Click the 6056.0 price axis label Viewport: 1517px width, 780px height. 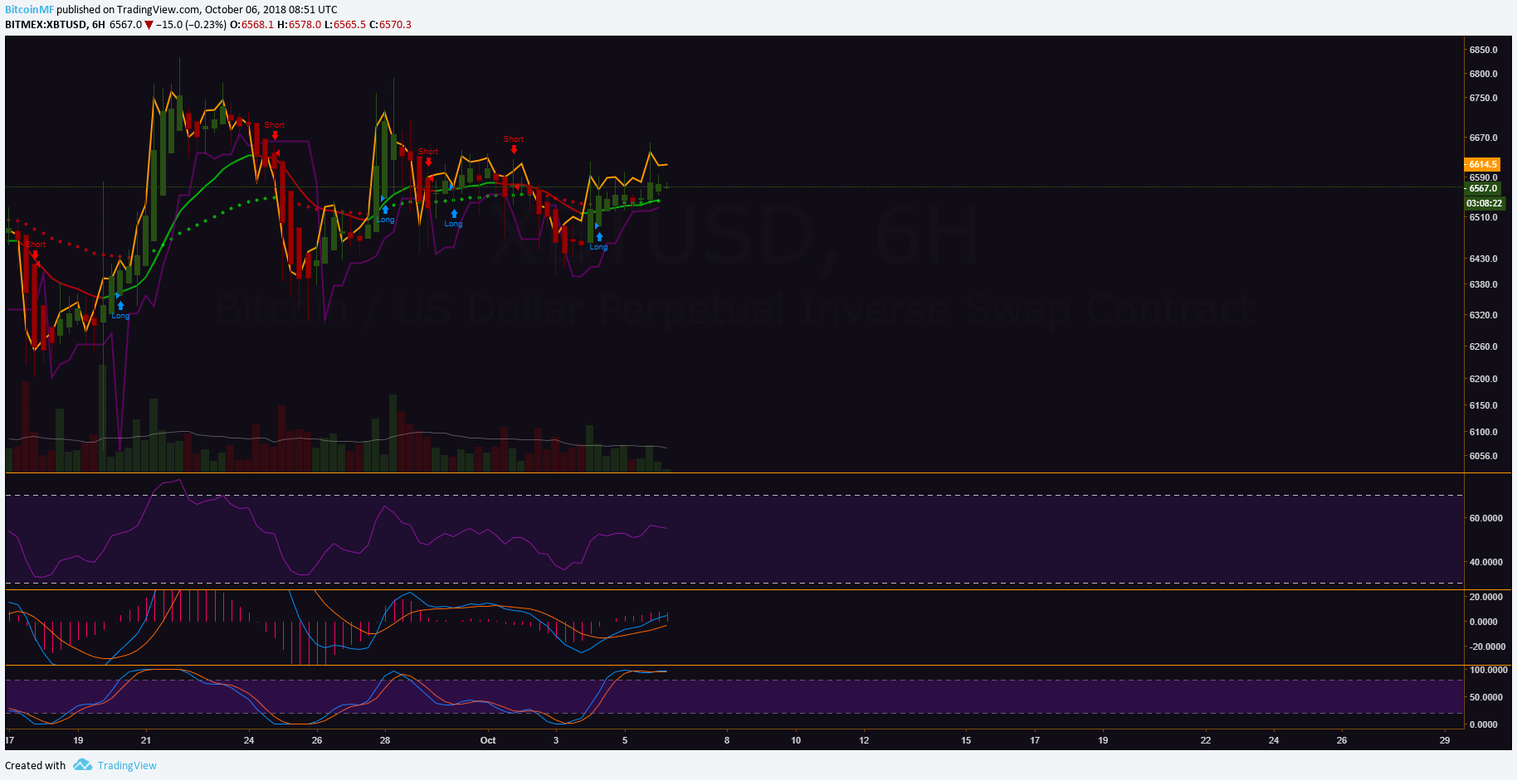coord(1483,456)
